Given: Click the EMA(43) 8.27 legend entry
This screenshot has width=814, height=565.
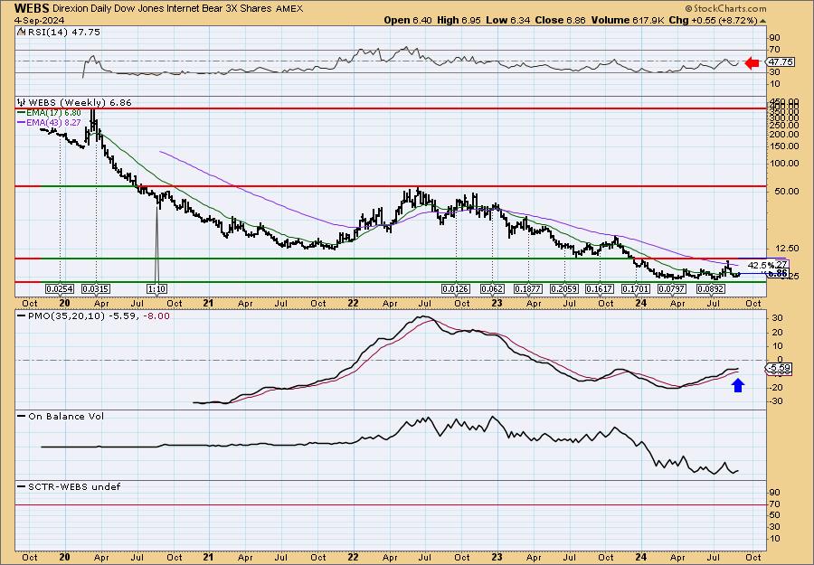Looking at the screenshot, I should 54,122.
